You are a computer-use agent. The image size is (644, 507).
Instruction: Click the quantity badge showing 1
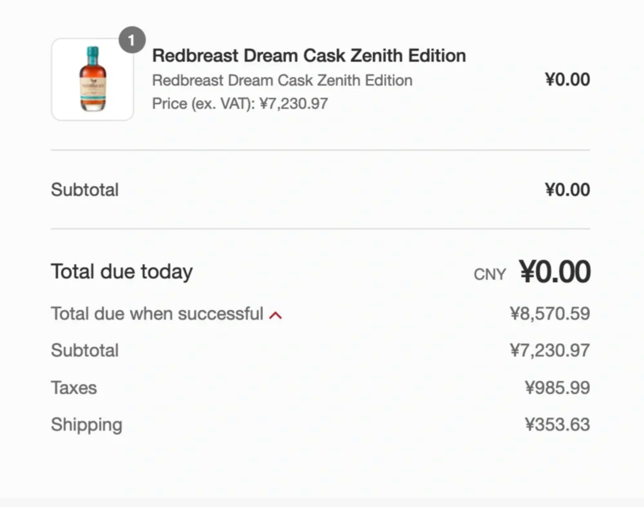click(132, 40)
